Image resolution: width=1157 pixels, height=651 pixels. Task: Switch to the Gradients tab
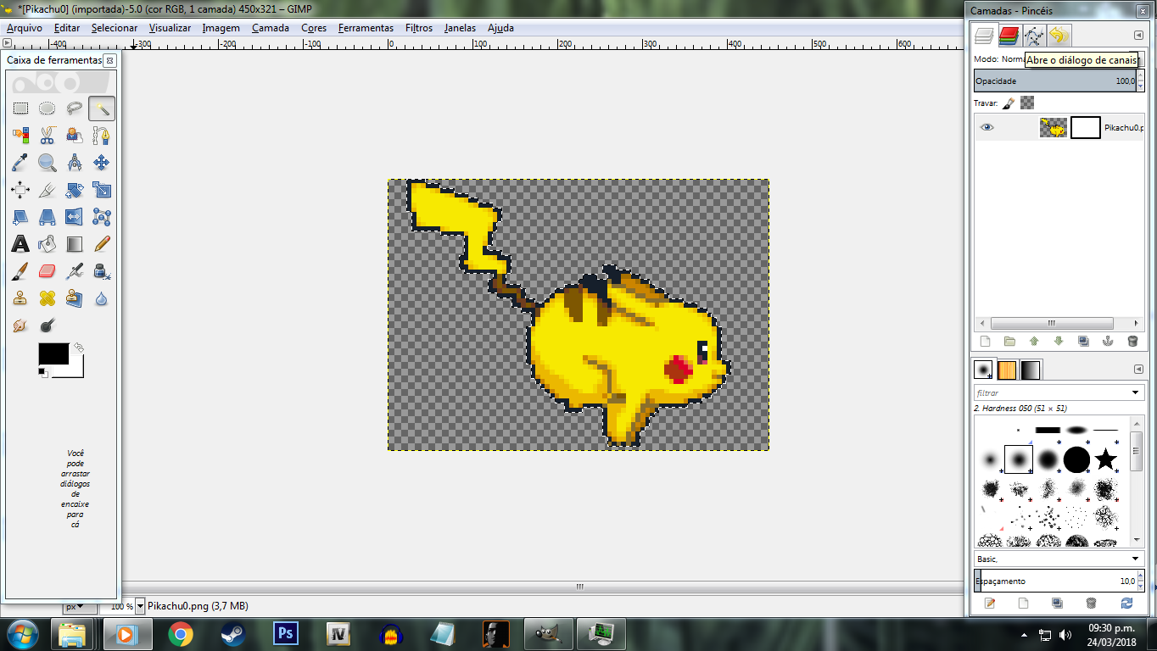pyautogui.click(x=1030, y=370)
